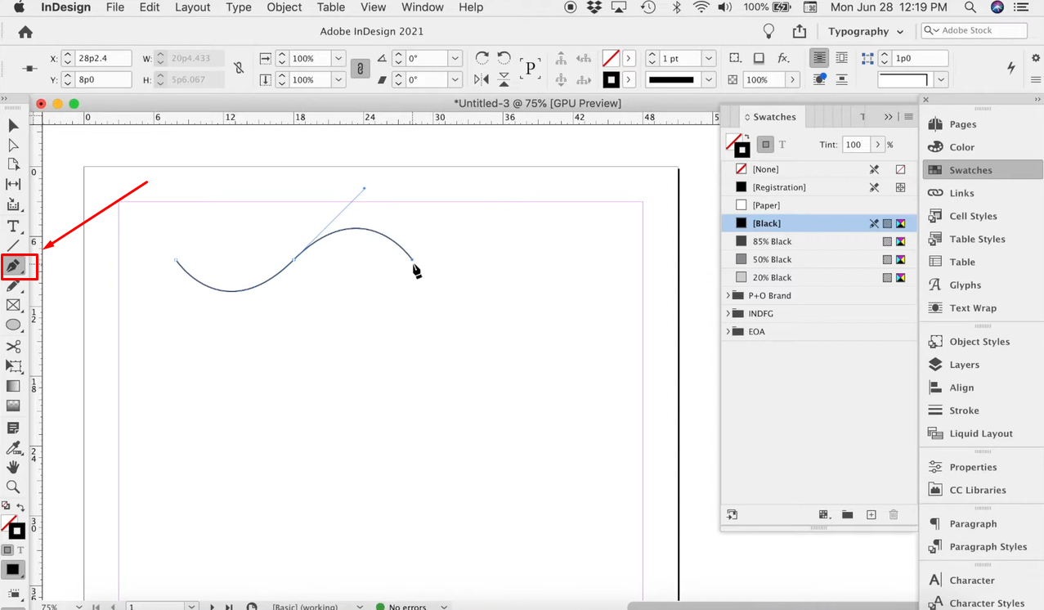Open the Apple menu

point(19,7)
